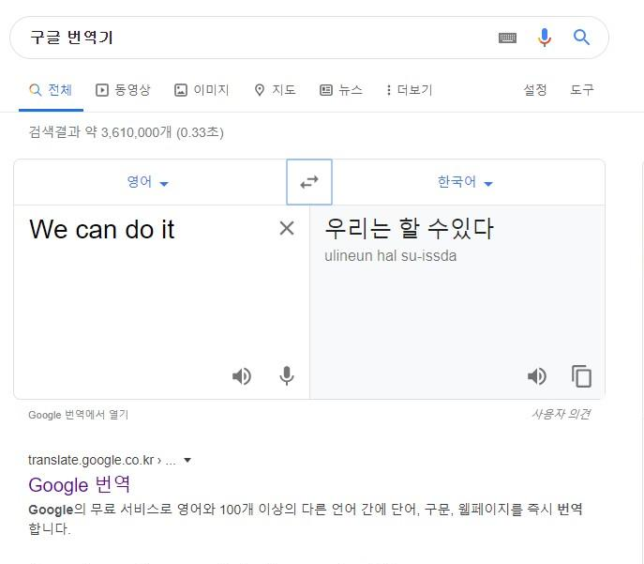Open the 한국어 target language dropdown

(465, 182)
